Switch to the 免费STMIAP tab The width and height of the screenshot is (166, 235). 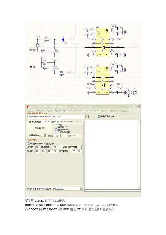pyautogui.click(x=56, y=122)
